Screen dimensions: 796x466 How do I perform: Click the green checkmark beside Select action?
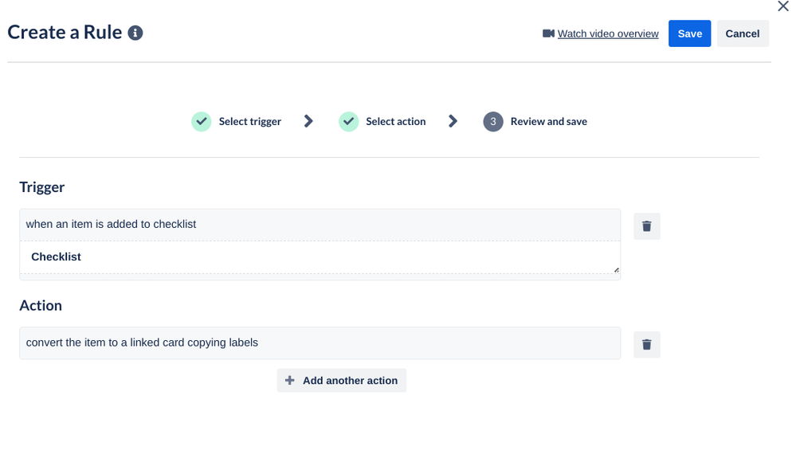coord(348,121)
